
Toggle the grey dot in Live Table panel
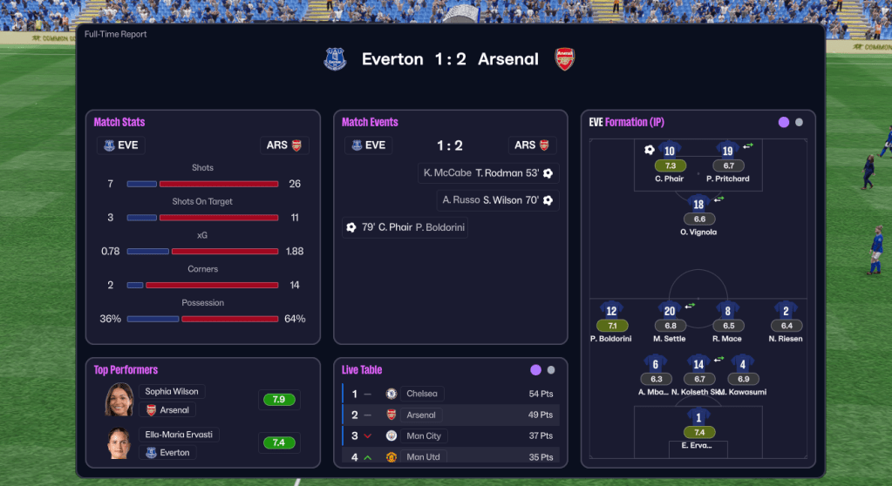(551, 370)
